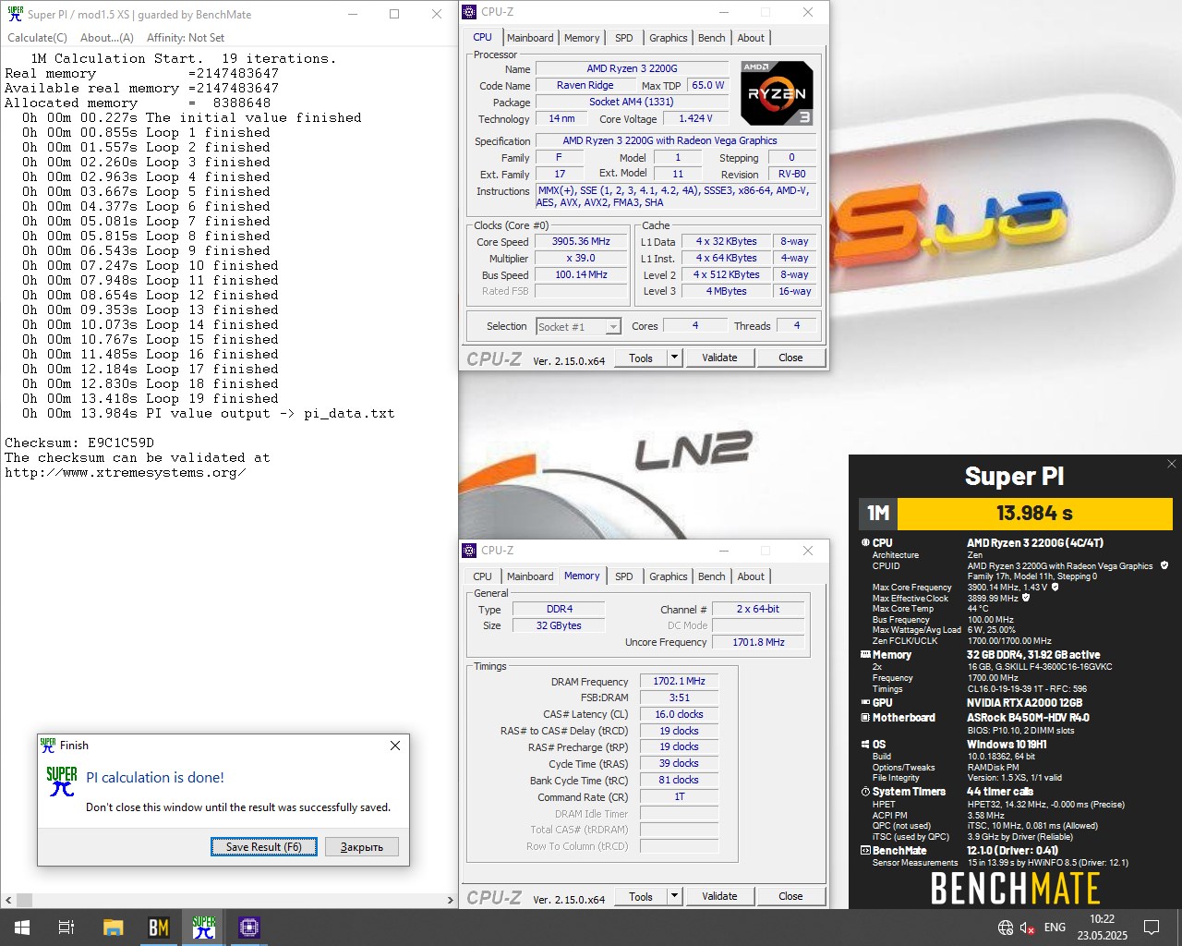This screenshot has height=946, width=1182.
Task: Click the System Timers clock icon
Action: click(865, 792)
